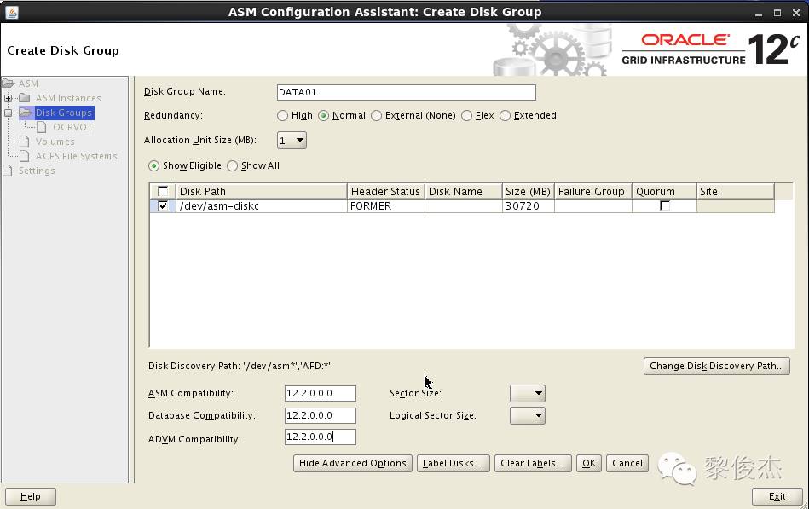Click the Label Disks... button
Image resolution: width=809 pixels, height=509 pixels.
point(453,463)
